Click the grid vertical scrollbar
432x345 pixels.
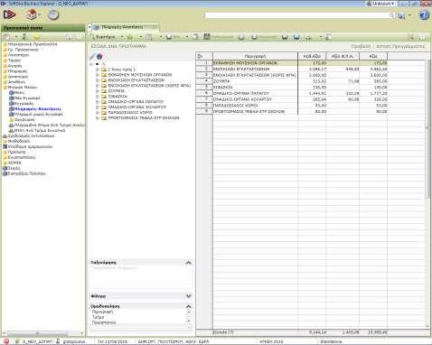point(427,192)
